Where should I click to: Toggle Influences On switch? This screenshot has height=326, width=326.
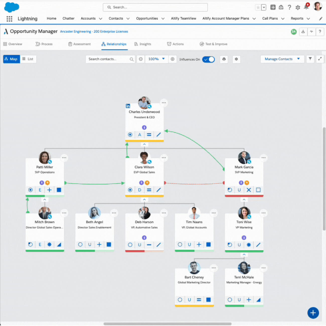208,59
